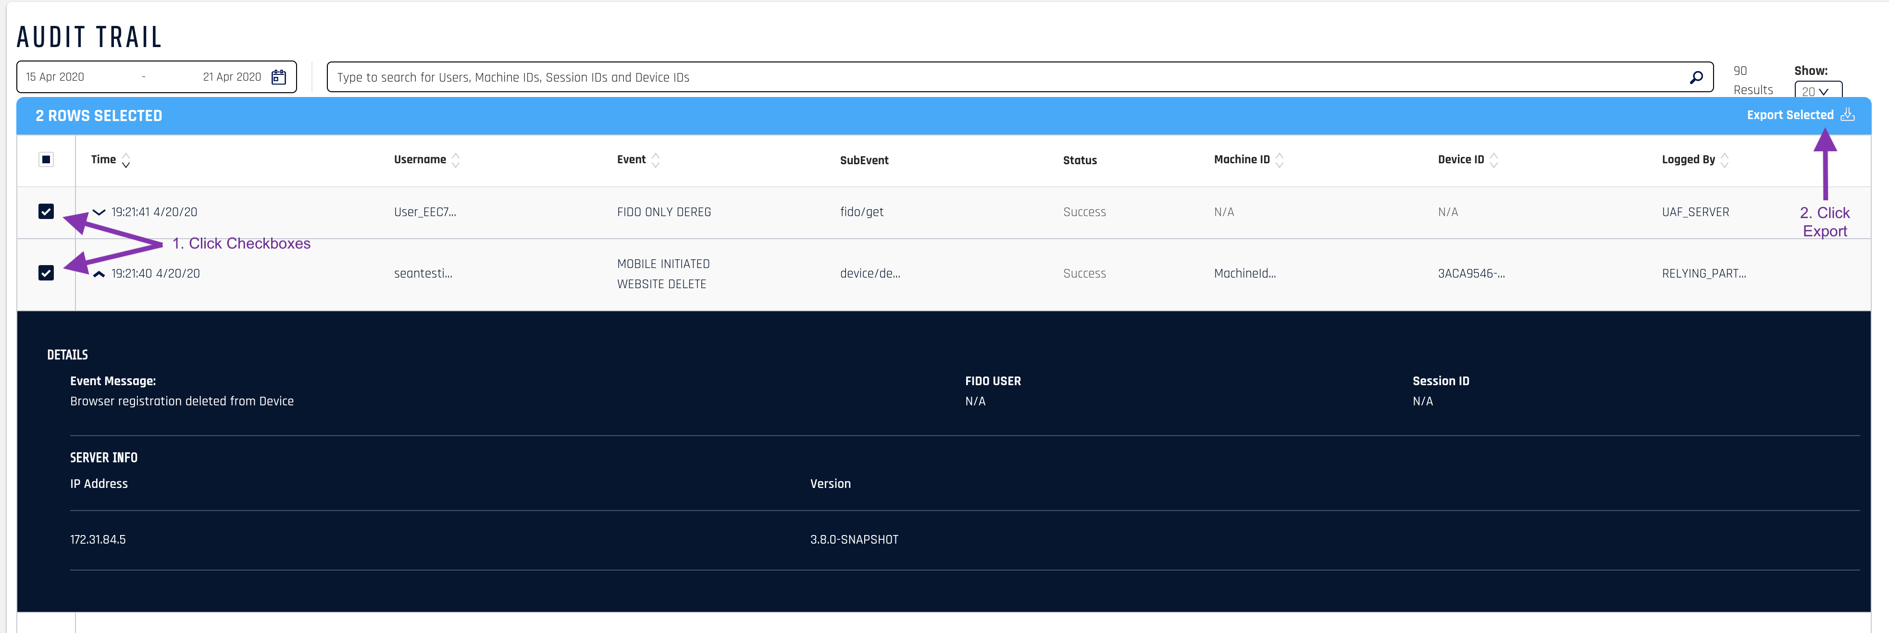Viewport: 1889px width, 633px height.
Task: Sort by Logged By column arrows
Action: (1725, 160)
